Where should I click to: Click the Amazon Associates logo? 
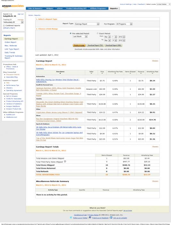pyautogui.click(x=13, y=6)
